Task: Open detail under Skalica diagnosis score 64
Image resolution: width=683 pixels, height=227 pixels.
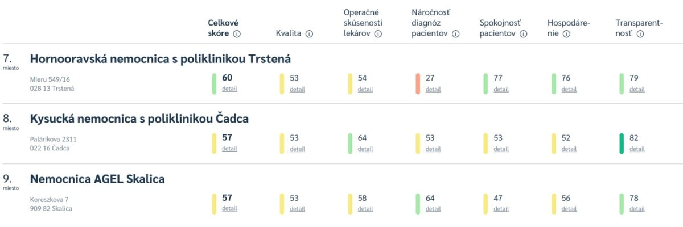Action: (433, 209)
